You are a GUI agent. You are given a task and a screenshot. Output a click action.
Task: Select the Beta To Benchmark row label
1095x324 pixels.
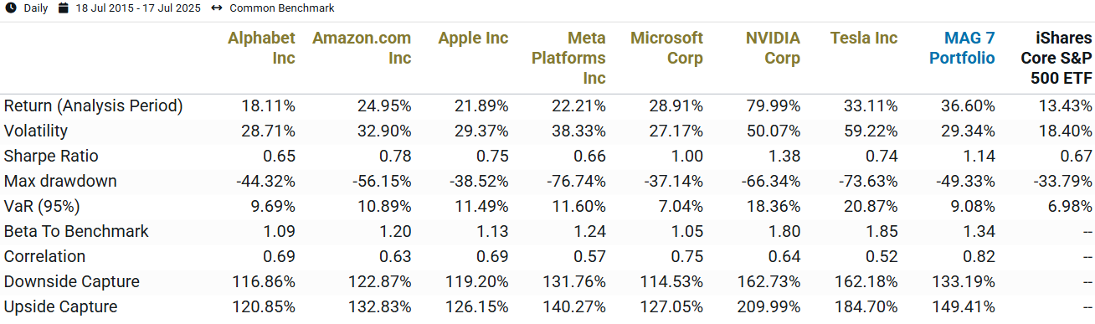(76, 231)
